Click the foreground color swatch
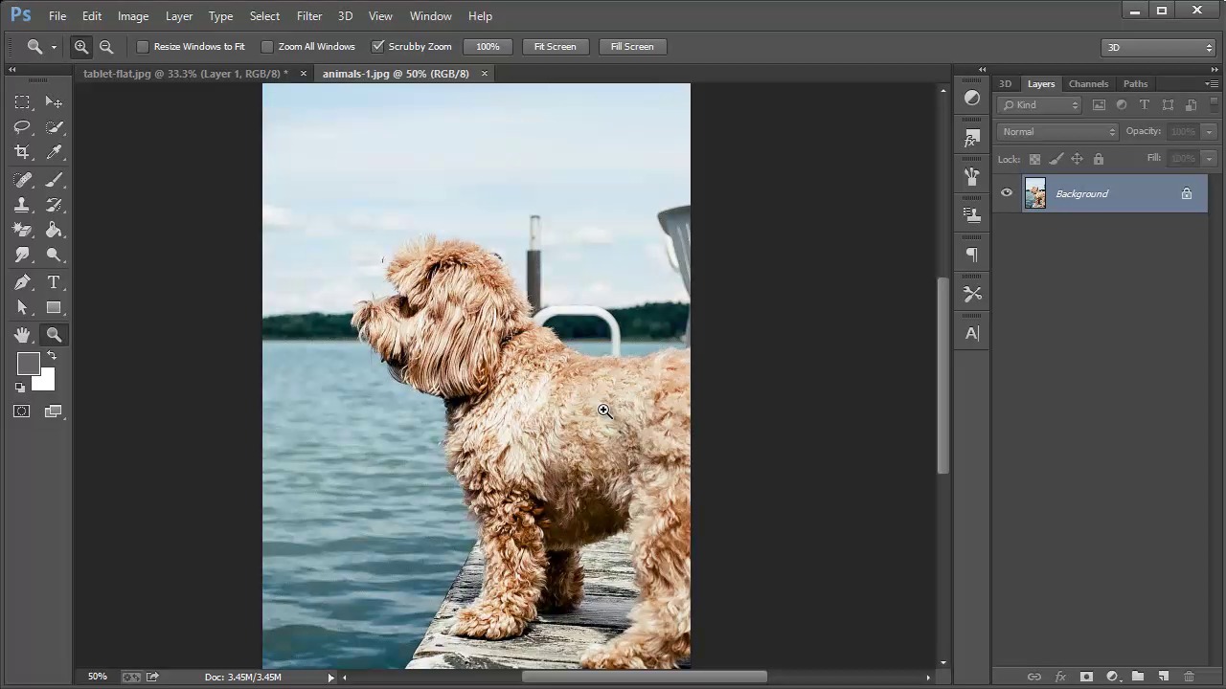1226x689 pixels. point(27,364)
